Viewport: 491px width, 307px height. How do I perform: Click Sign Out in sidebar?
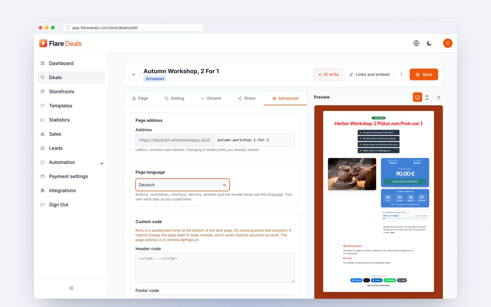(71, 204)
